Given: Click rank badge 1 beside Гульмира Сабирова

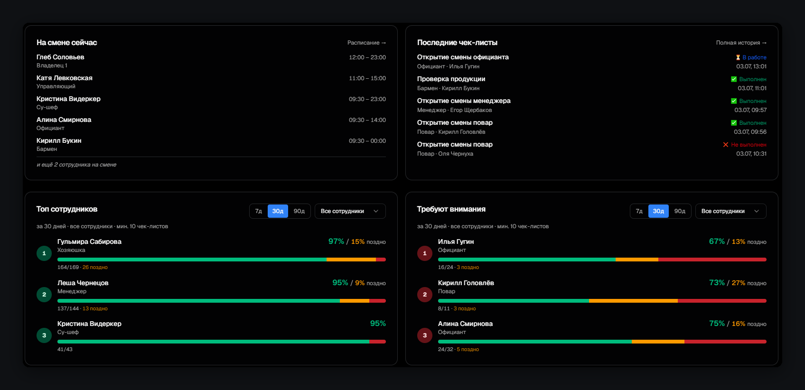Looking at the screenshot, I should tap(44, 253).
